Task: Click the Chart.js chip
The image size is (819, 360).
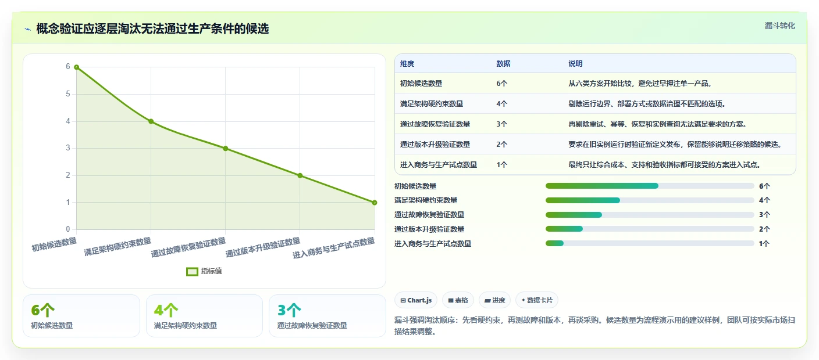Action: (x=416, y=300)
